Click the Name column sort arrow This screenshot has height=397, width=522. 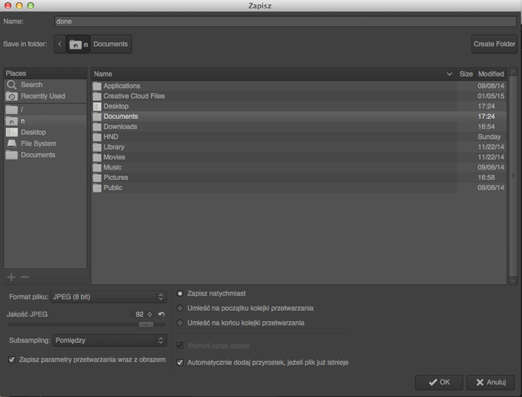pos(450,74)
